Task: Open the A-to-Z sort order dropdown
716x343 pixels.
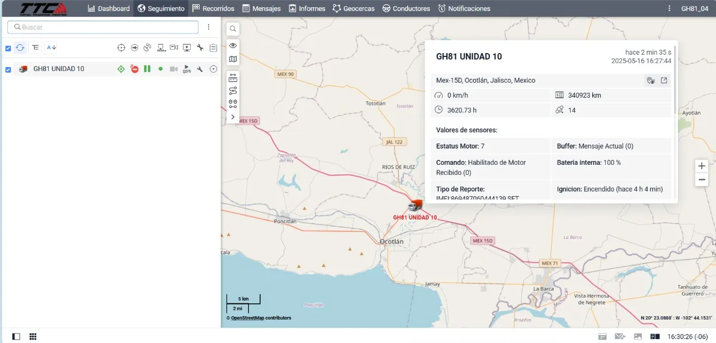Action: click(51, 47)
